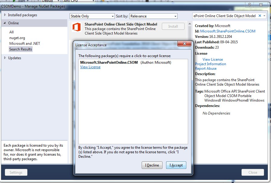Collapse the Online section

(x=5, y=23)
